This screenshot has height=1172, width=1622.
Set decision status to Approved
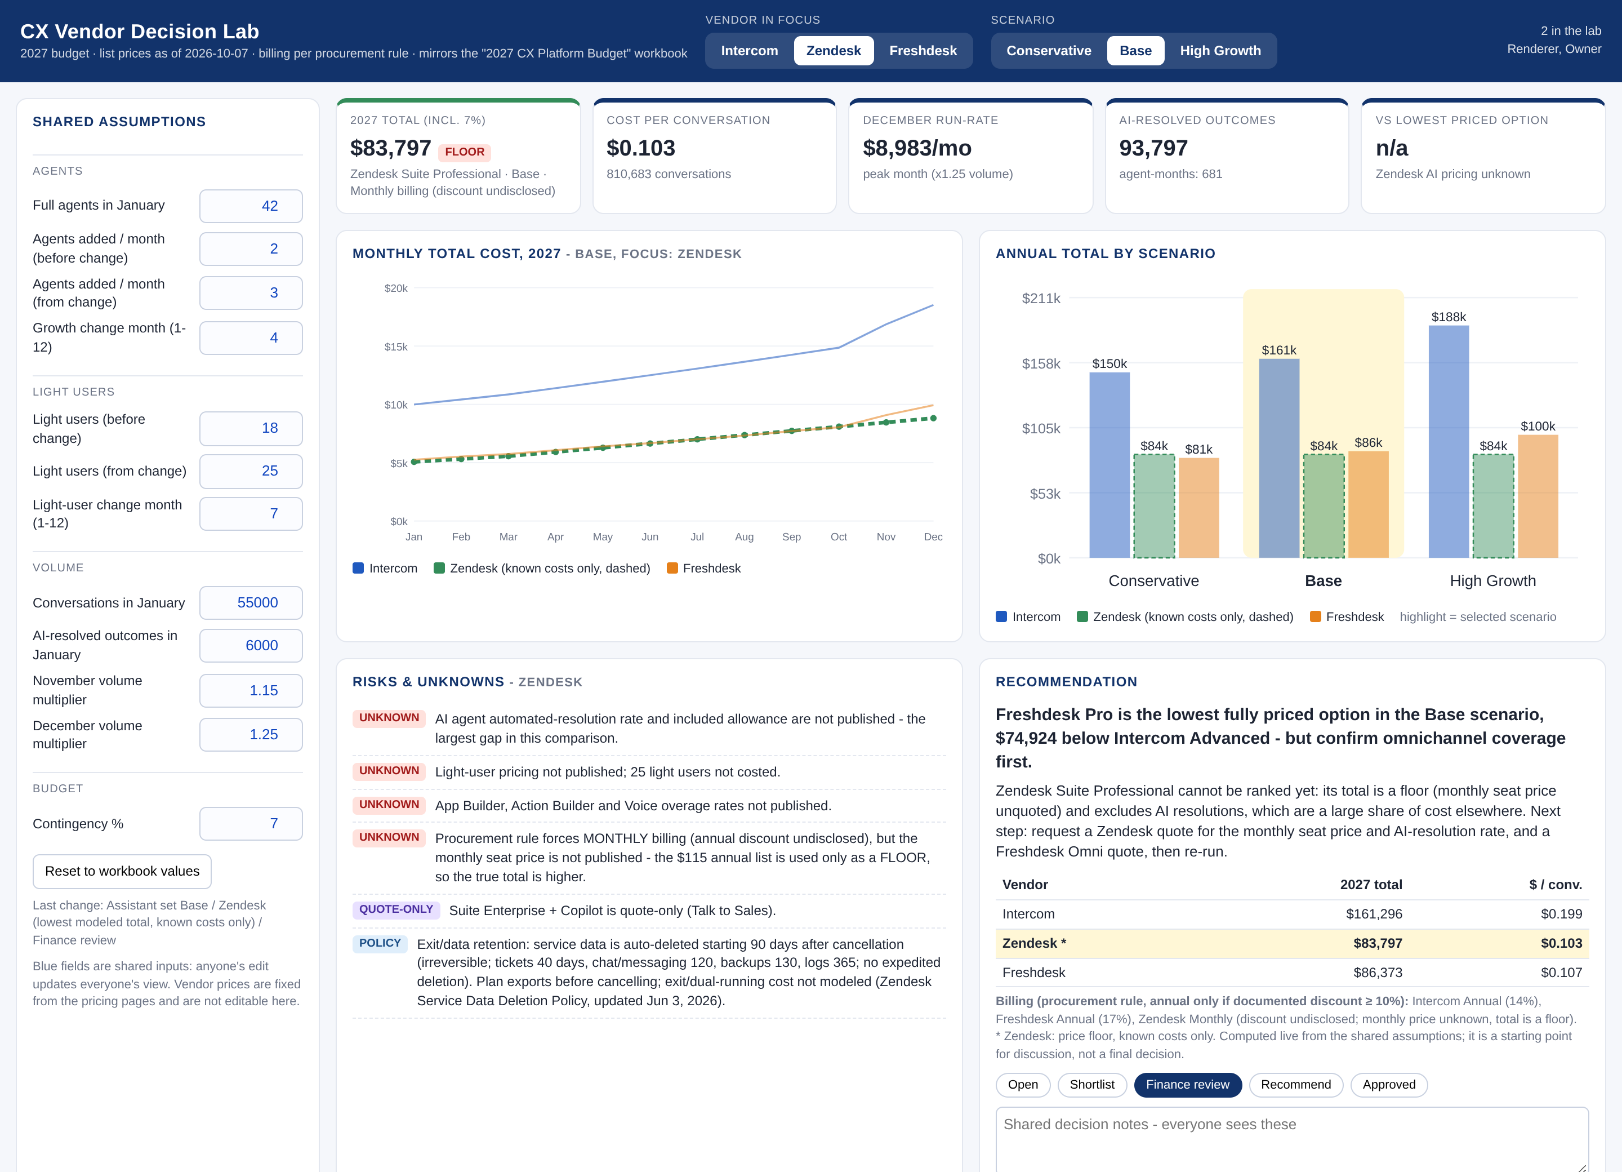coord(1388,1085)
